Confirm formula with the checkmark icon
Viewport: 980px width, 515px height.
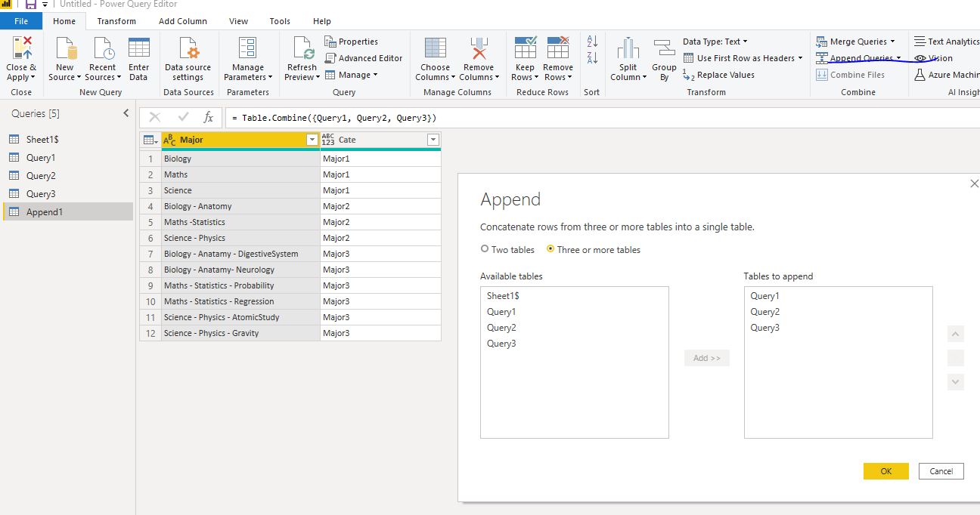pyautogui.click(x=182, y=117)
